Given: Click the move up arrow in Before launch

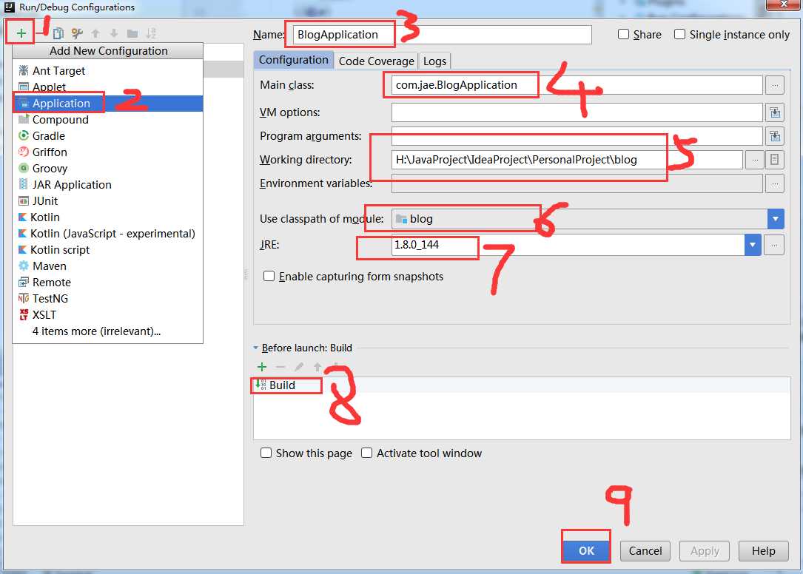Looking at the screenshot, I should [317, 367].
